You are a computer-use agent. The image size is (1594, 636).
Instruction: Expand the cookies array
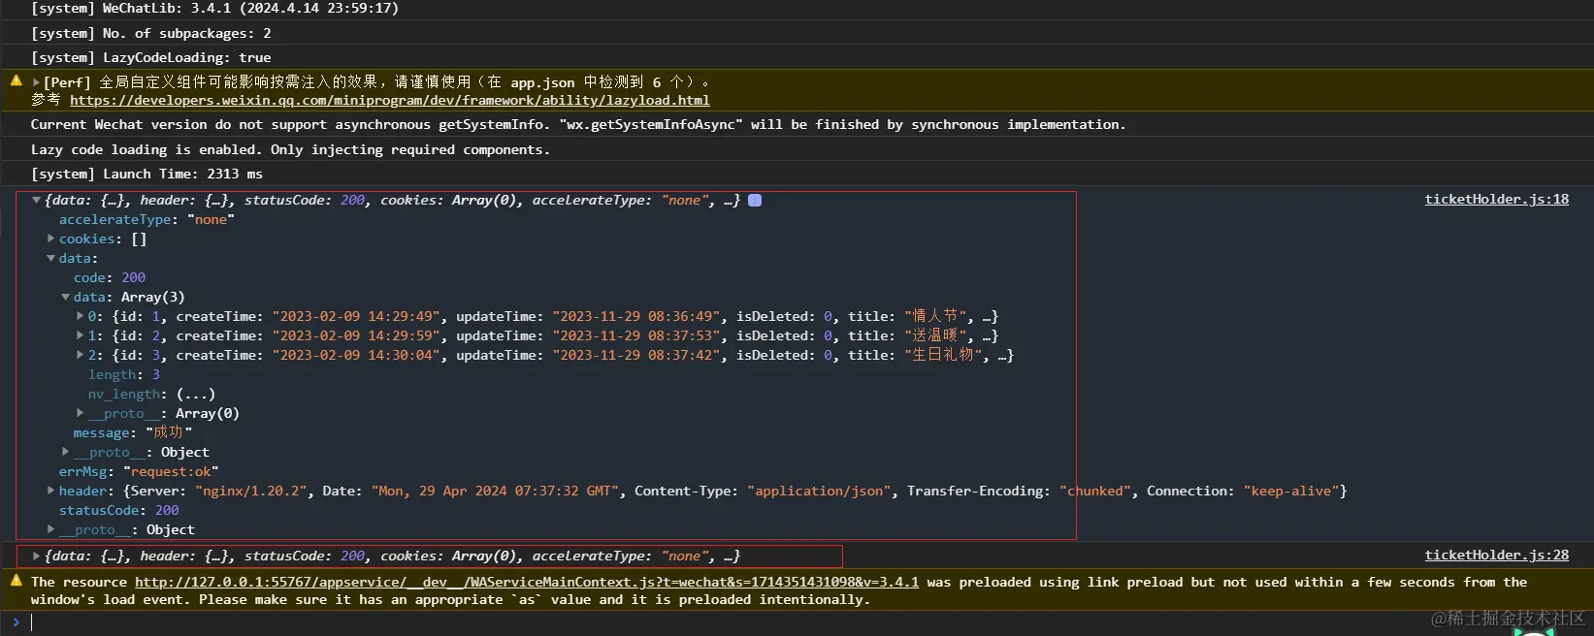(x=51, y=238)
